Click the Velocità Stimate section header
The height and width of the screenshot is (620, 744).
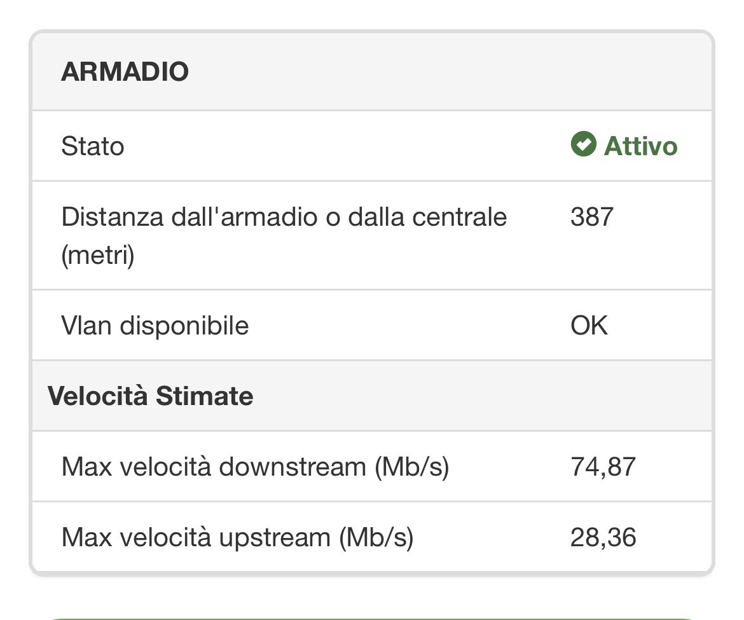(x=151, y=396)
